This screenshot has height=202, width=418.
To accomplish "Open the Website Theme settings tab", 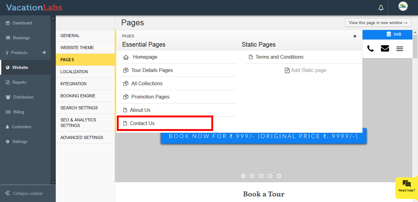I will pyautogui.click(x=77, y=48).
